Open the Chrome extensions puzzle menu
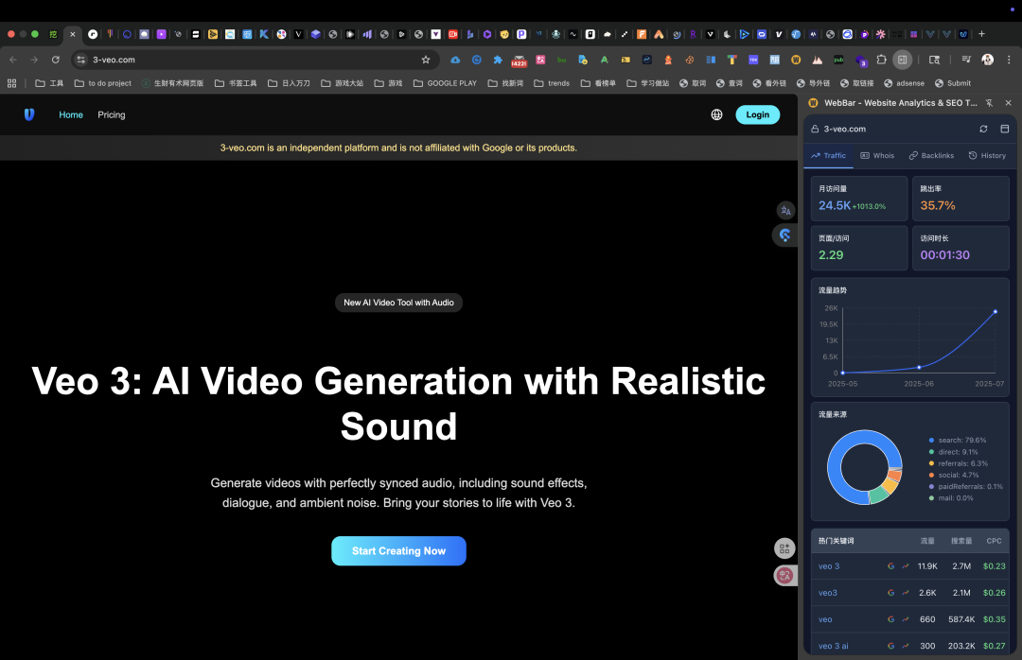The width and height of the screenshot is (1022, 660). coord(881,60)
